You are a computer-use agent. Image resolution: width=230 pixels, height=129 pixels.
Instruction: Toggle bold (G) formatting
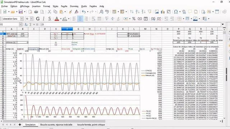click(x=38, y=19)
